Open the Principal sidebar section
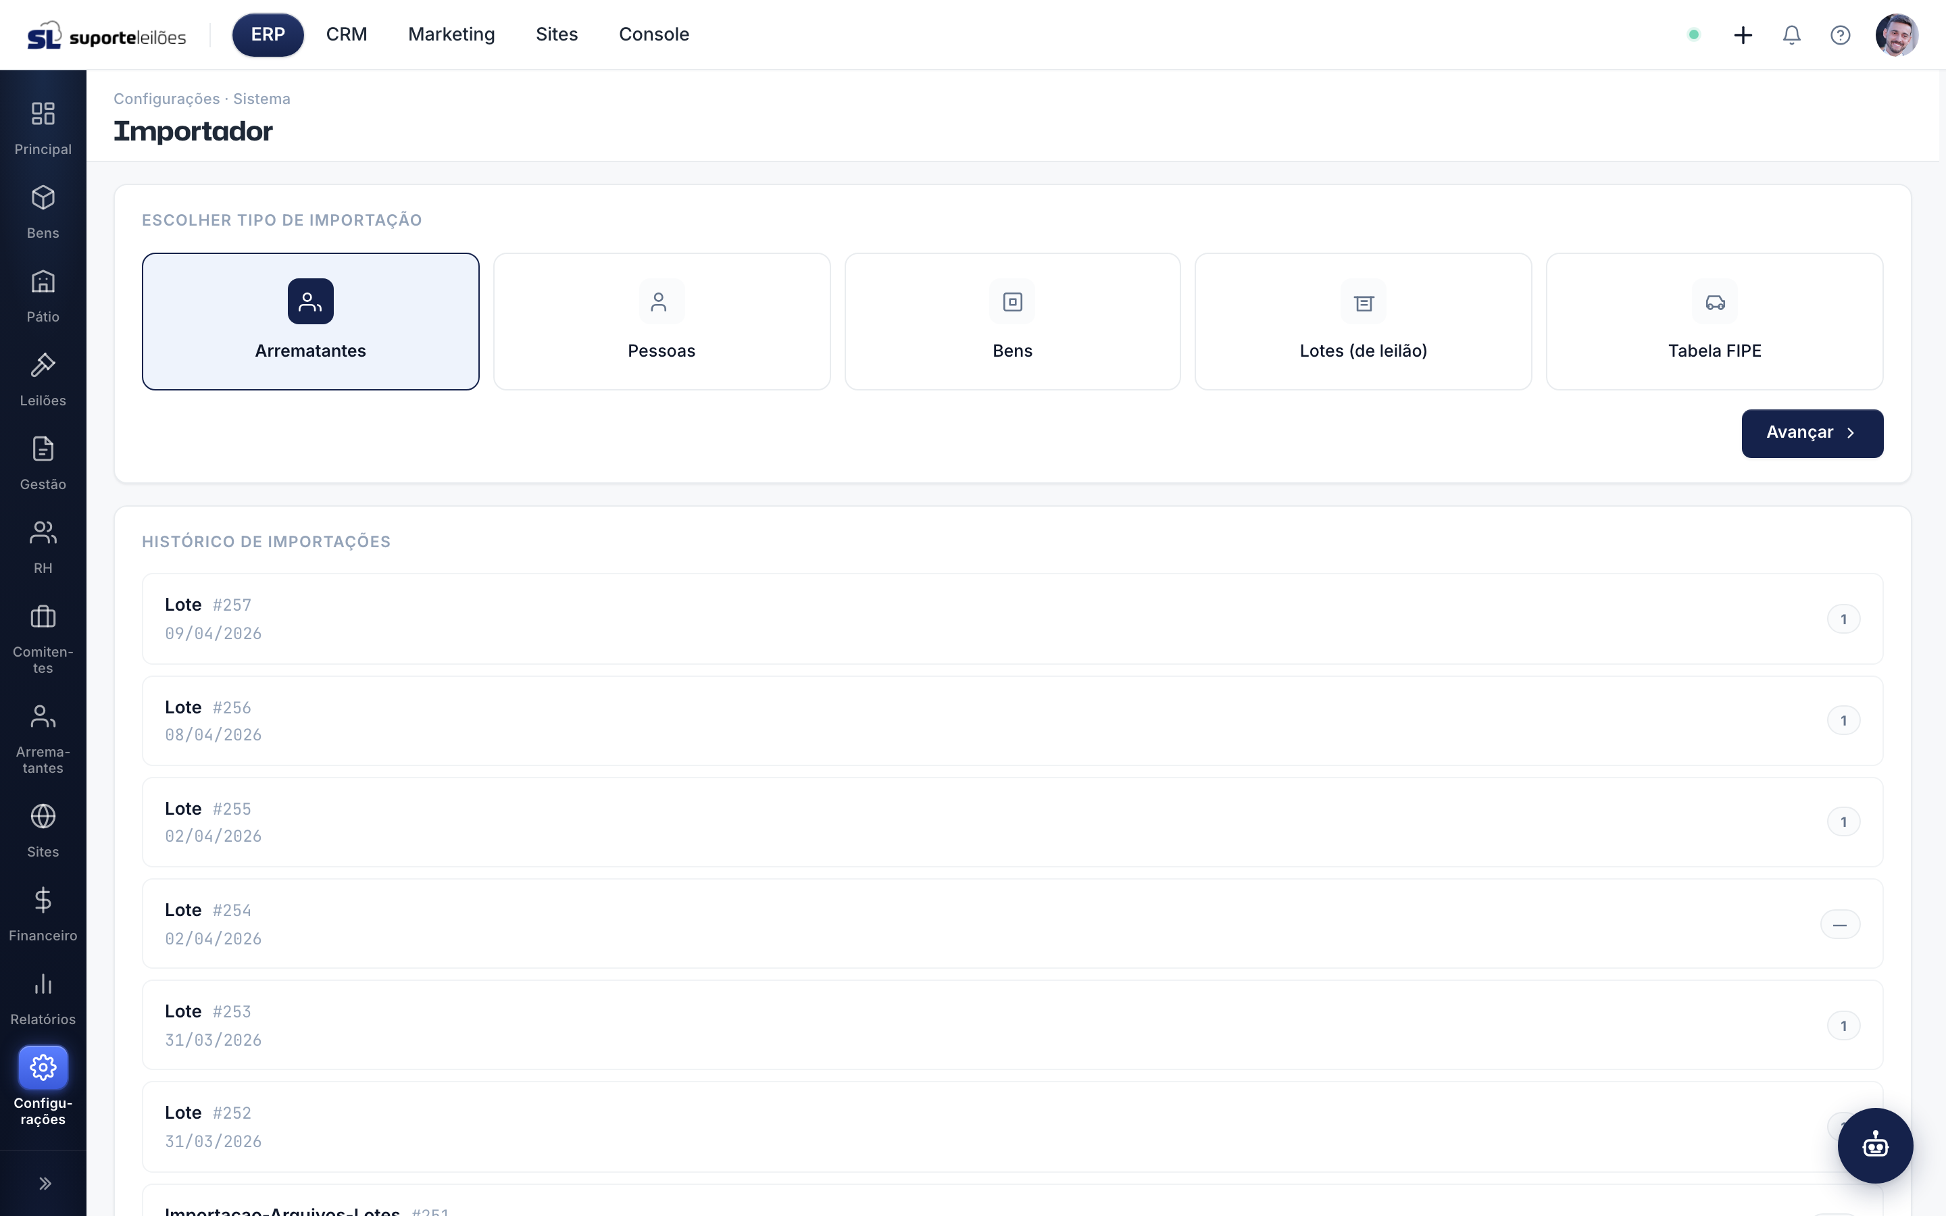 point(43,128)
